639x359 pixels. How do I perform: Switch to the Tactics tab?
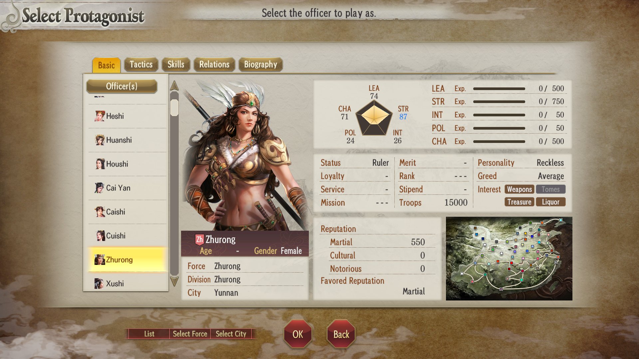(141, 64)
